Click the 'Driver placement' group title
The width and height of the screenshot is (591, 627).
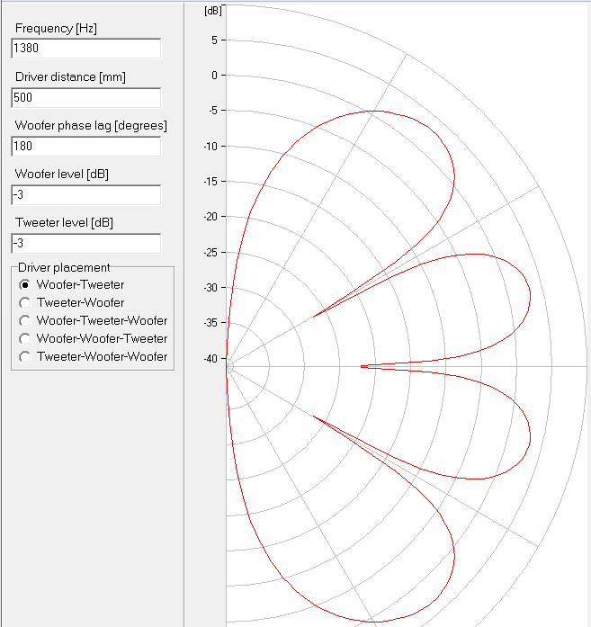click(64, 267)
